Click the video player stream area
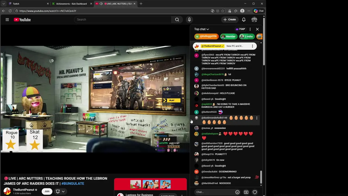The width and height of the screenshot is (348, 196). 95,99
